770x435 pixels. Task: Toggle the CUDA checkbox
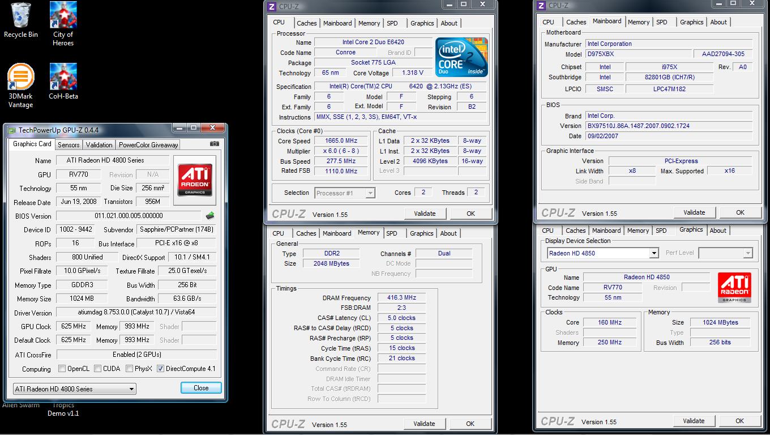[97, 369]
